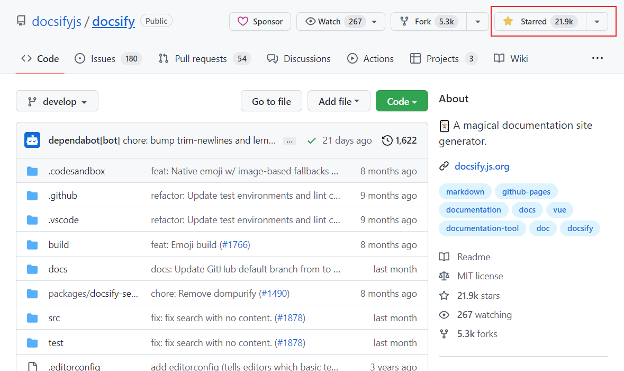The width and height of the screenshot is (624, 371).
Task: Open the build folder
Action: pyautogui.click(x=59, y=244)
